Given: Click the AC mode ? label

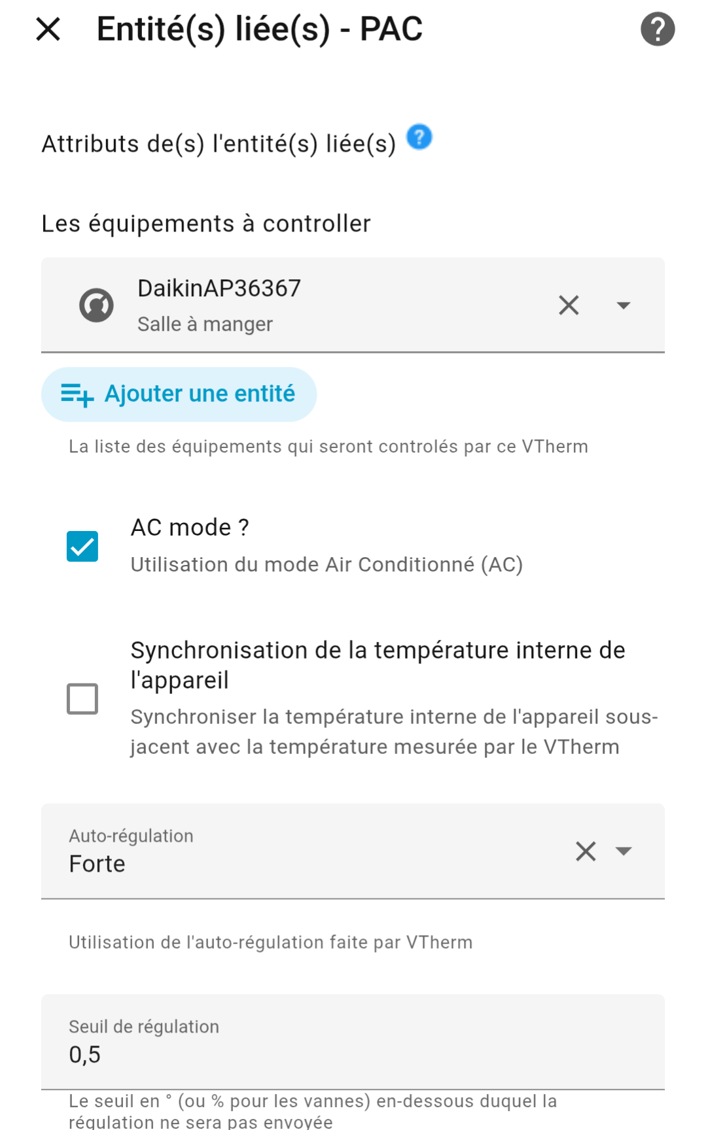Looking at the screenshot, I should point(190,528).
